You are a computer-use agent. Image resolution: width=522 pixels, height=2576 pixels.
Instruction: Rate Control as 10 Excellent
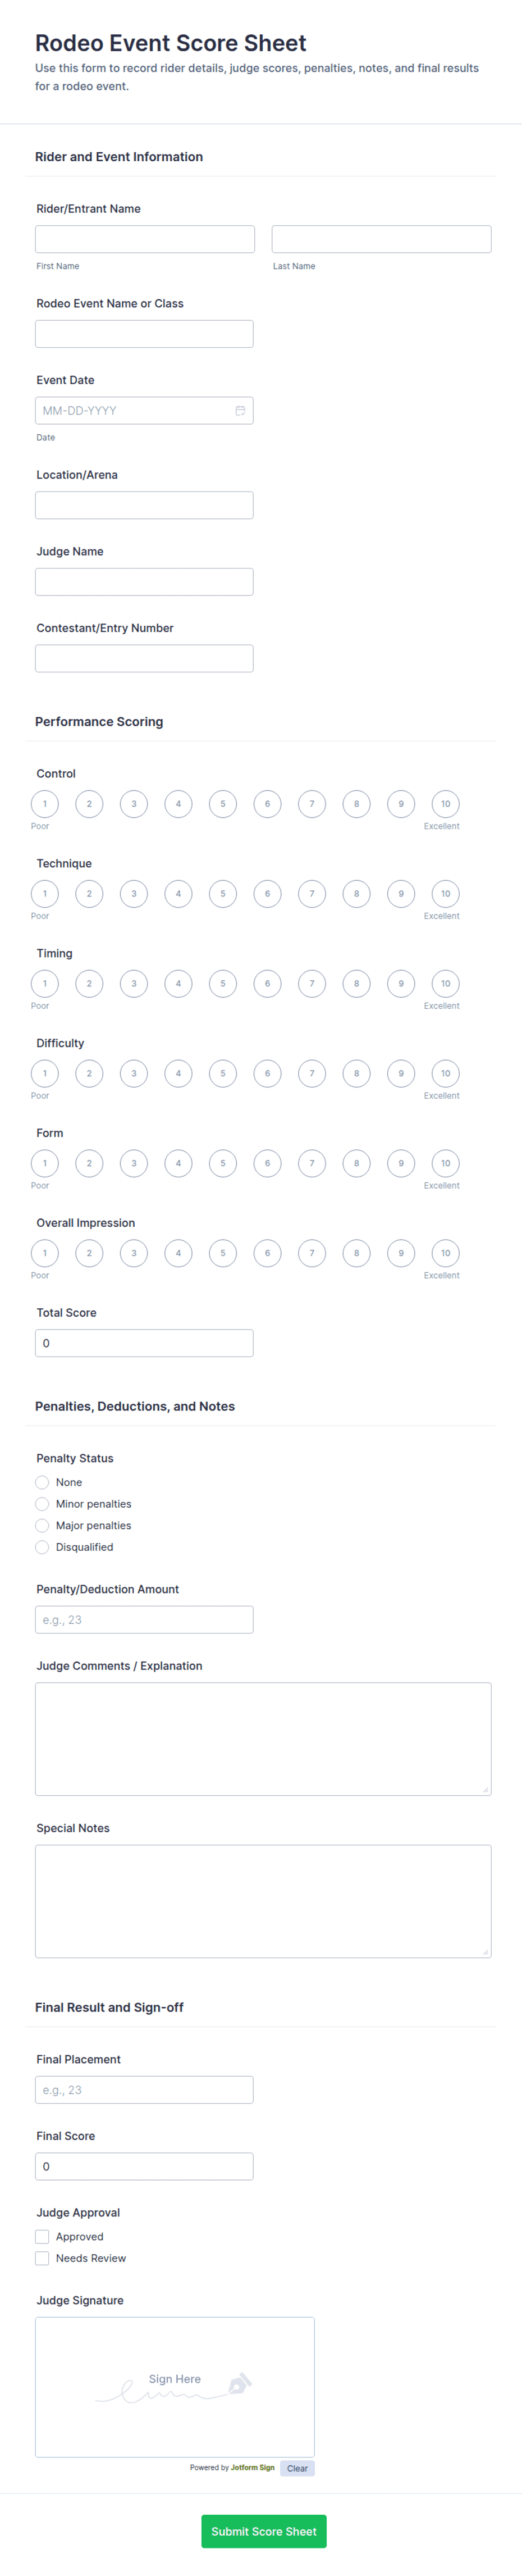coord(445,804)
